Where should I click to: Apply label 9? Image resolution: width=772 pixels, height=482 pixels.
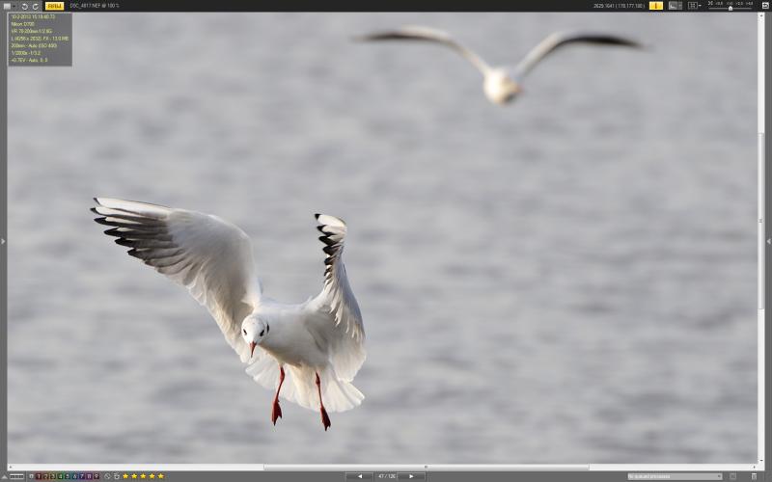[96, 476]
